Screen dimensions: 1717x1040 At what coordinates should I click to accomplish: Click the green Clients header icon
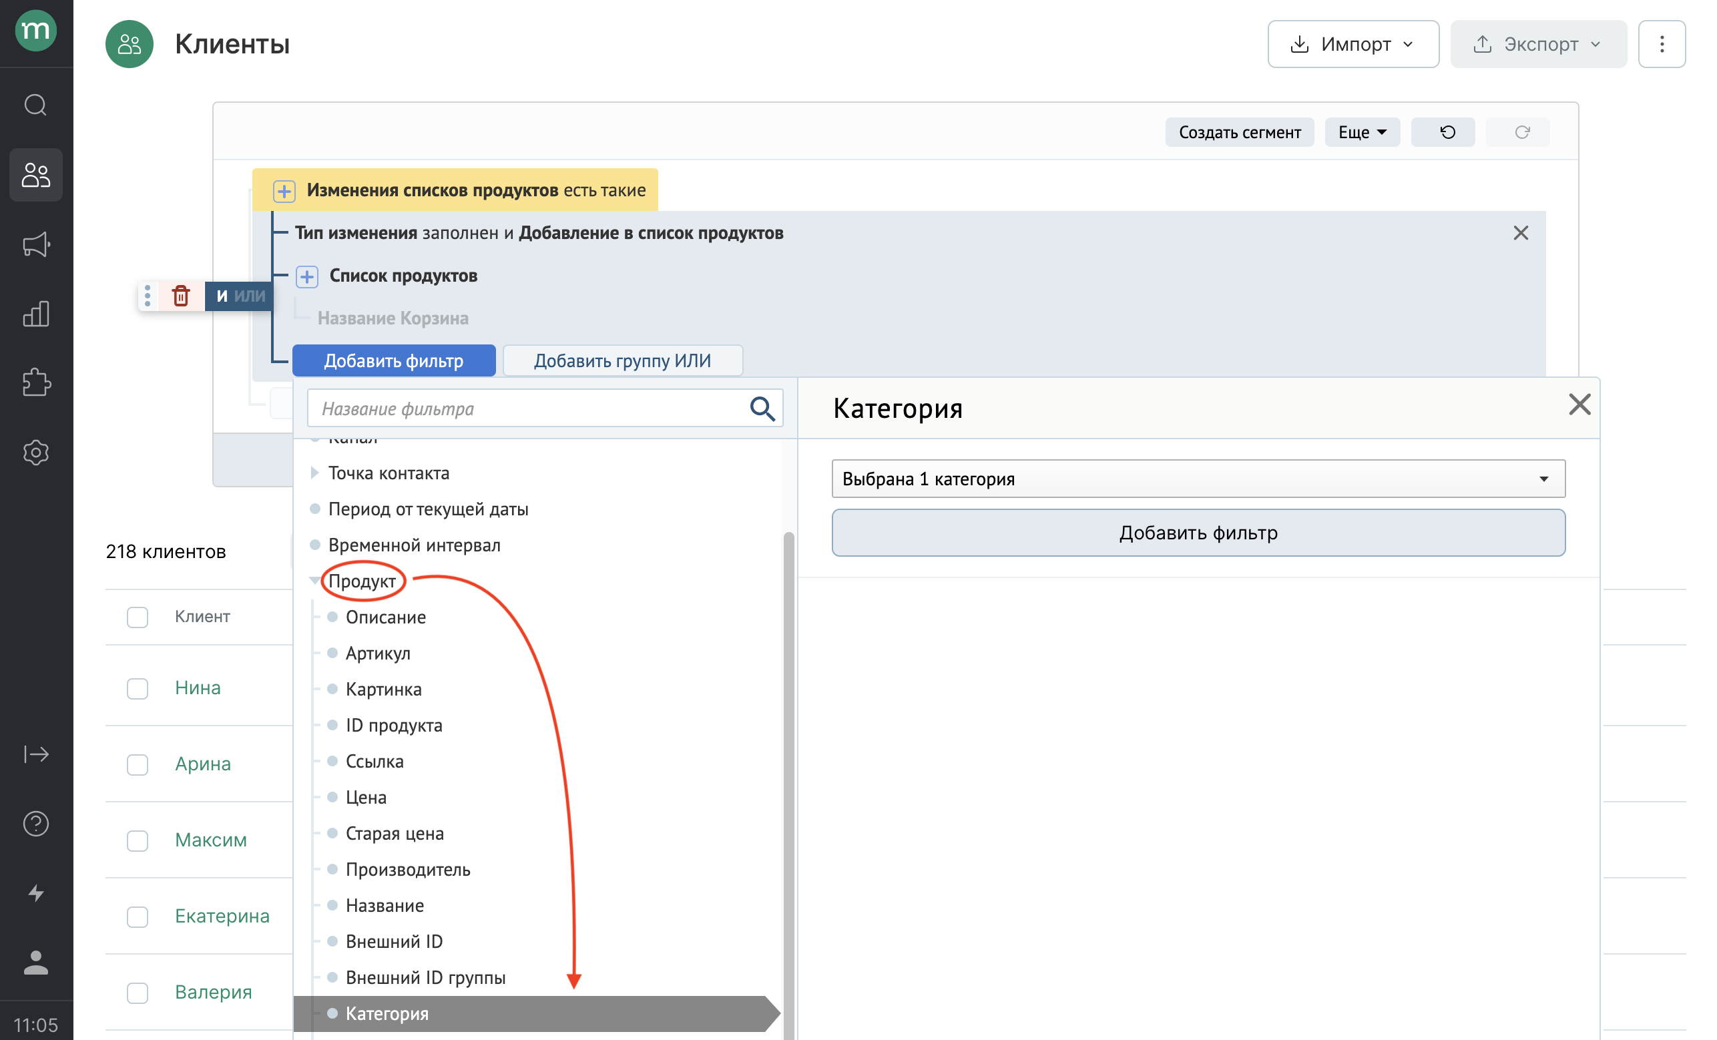[129, 44]
